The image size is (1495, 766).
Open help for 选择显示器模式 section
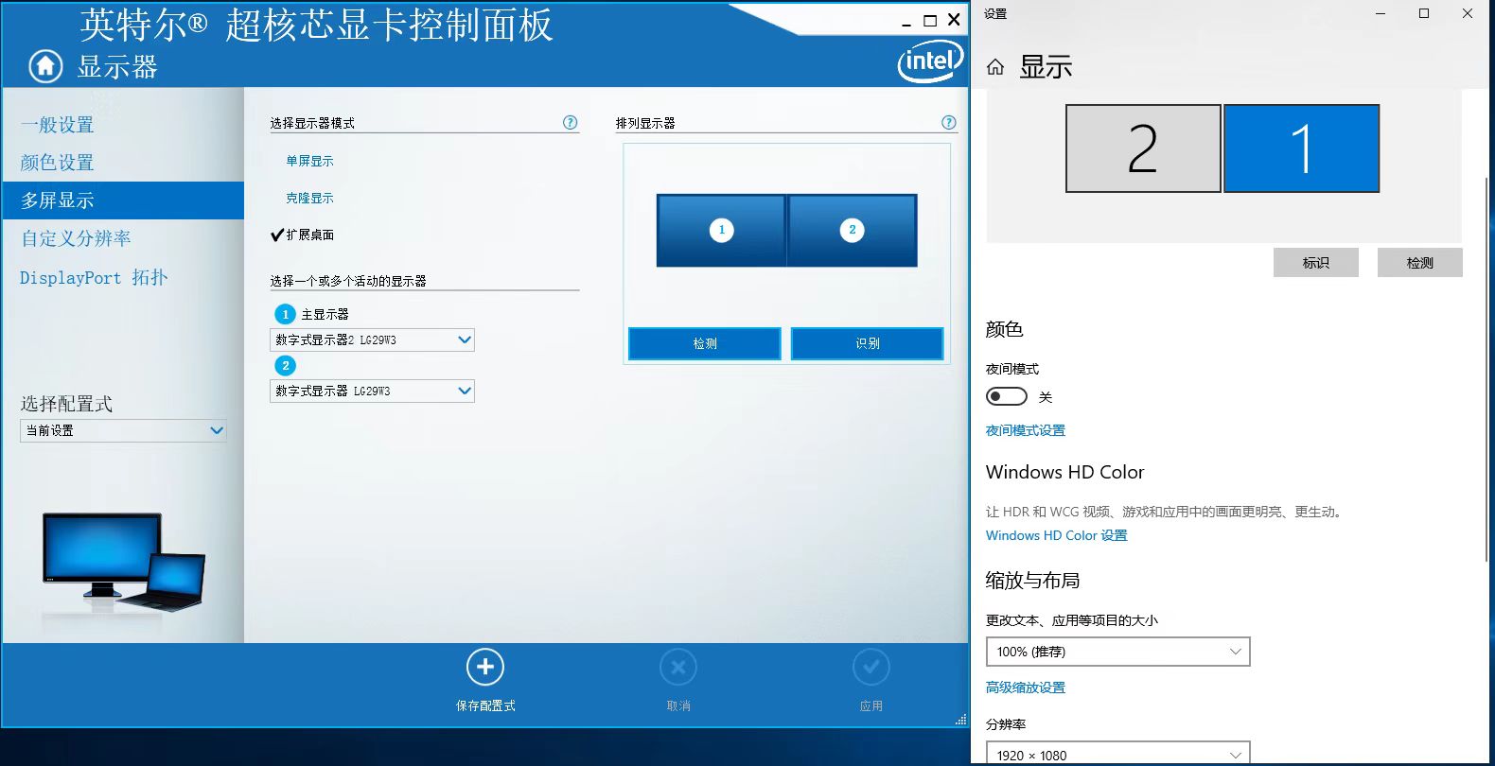coord(570,122)
